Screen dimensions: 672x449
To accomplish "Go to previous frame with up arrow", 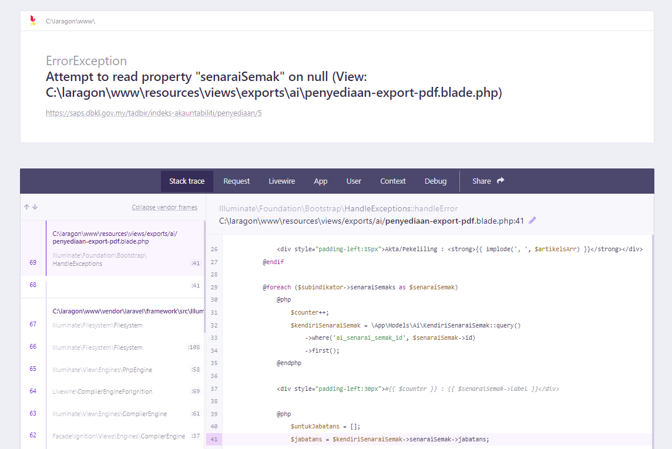I will click(x=26, y=207).
